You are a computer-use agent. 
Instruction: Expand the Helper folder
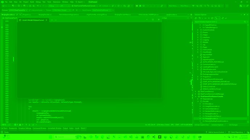[198, 35]
